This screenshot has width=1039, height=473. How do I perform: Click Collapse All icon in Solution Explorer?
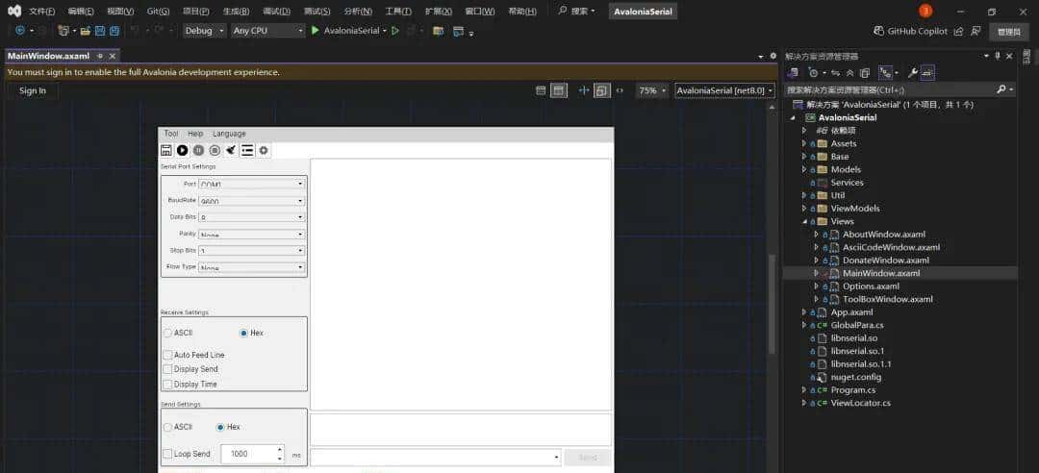[x=850, y=73]
